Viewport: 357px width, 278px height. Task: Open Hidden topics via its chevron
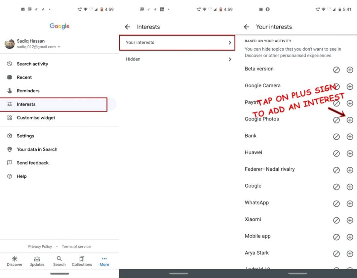230,59
